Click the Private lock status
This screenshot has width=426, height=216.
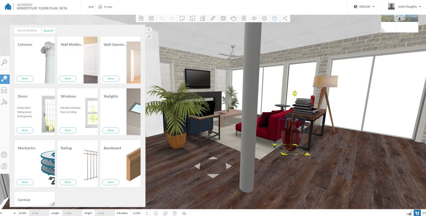point(105,7)
